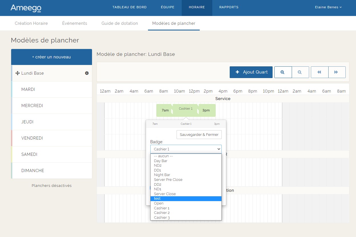This screenshot has height=237, width=356.
Task: Click the Ameego logo
Action: coord(26,8)
